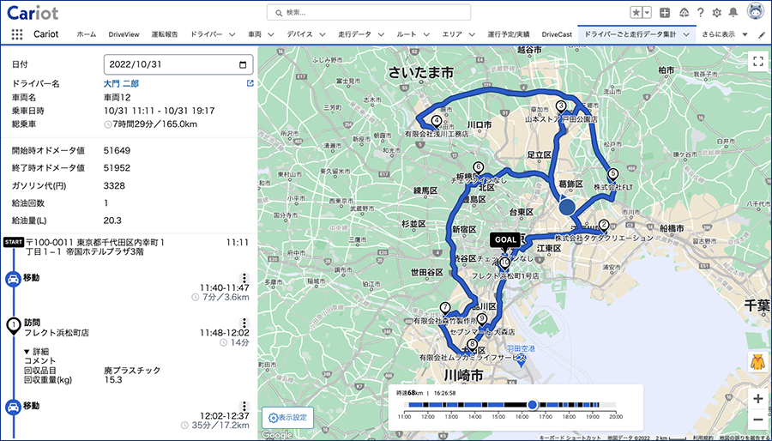Open the app launcher grid icon

pos(17,34)
